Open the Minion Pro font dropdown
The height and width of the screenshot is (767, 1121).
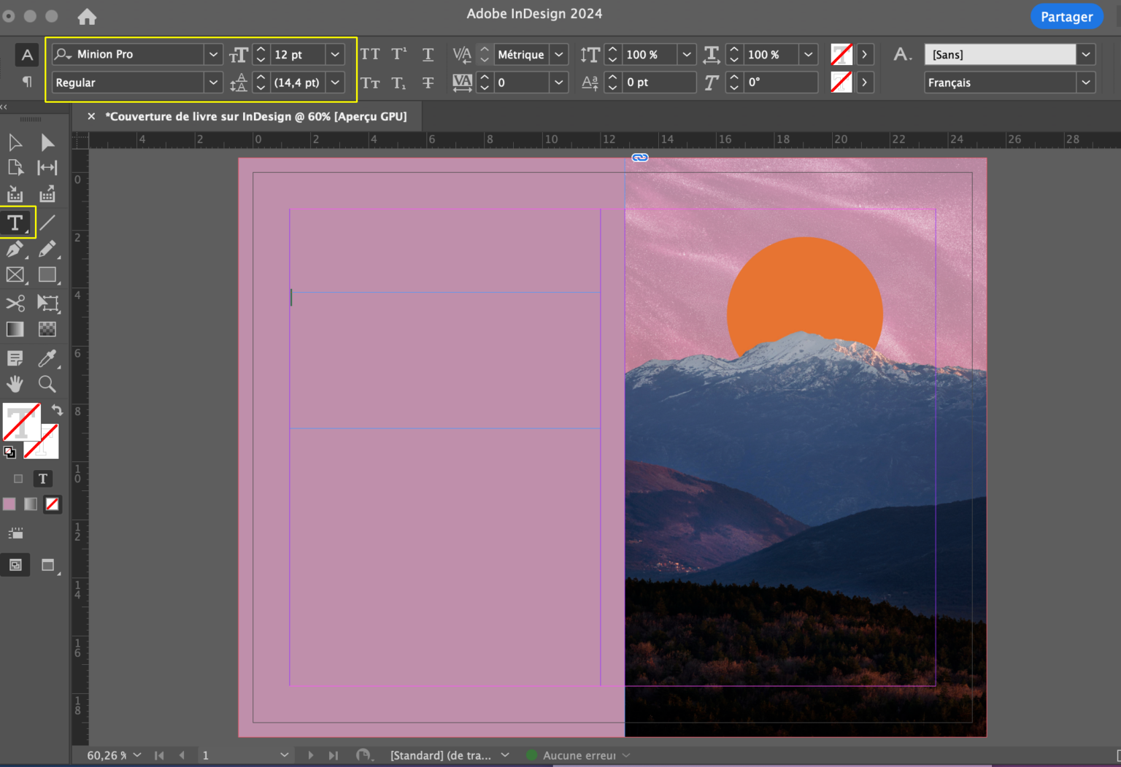212,54
